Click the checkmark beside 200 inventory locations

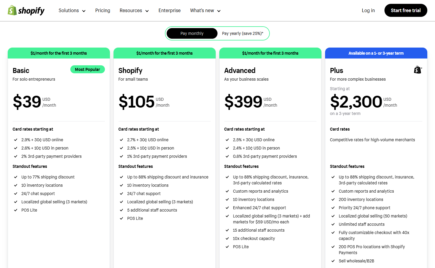pos(333,199)
